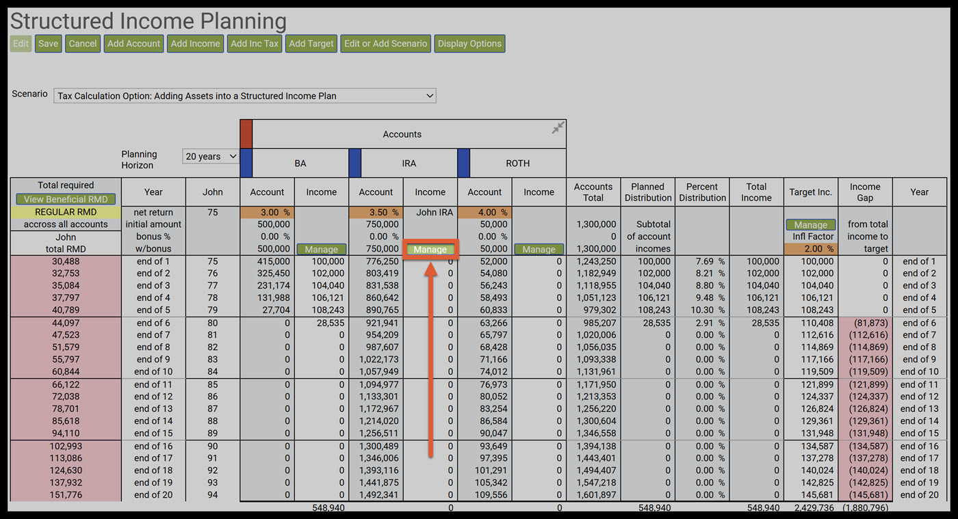Click the BA account value 415,000
The height and width of the screenshot is (519, 958).
pyautogui.click(x=274, y=261)
